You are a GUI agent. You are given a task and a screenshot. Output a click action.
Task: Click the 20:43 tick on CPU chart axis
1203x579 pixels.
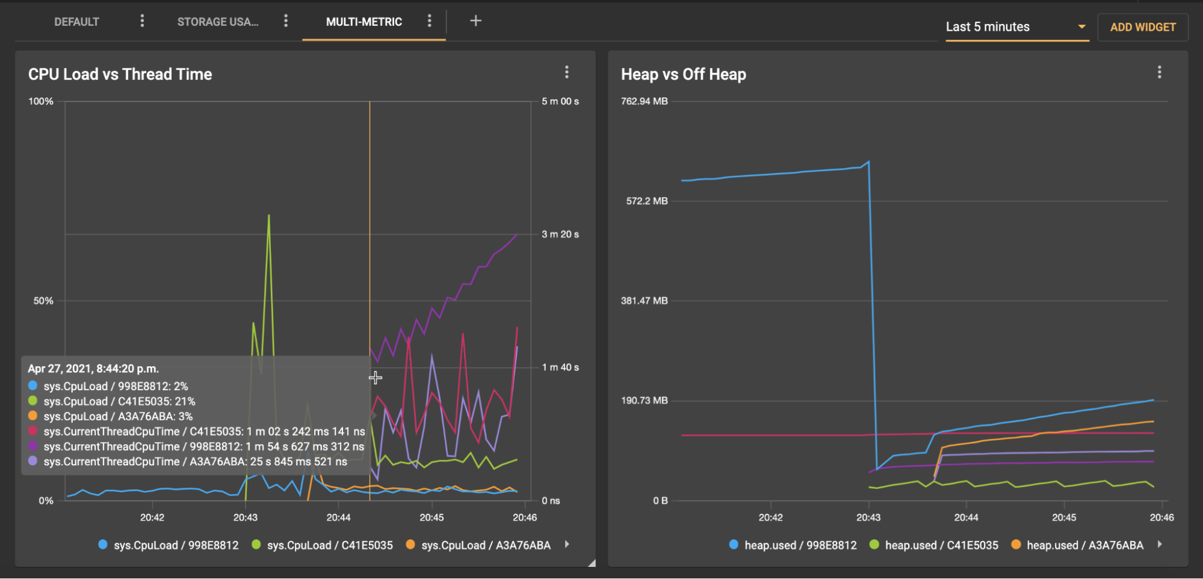[246, 518]
